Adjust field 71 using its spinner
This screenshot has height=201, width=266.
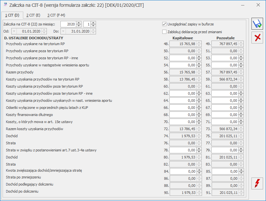(241, 122)
